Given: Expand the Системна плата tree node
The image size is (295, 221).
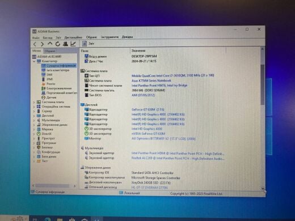Looking at the screenshot, I should click(34, 102).
